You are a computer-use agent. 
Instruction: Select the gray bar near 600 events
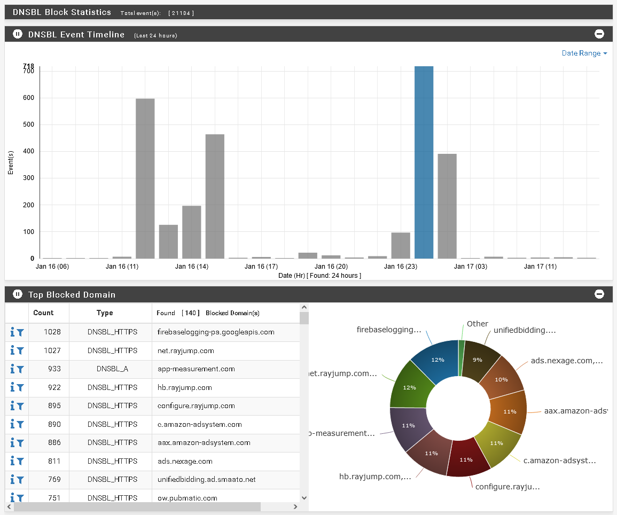[145, 178]
